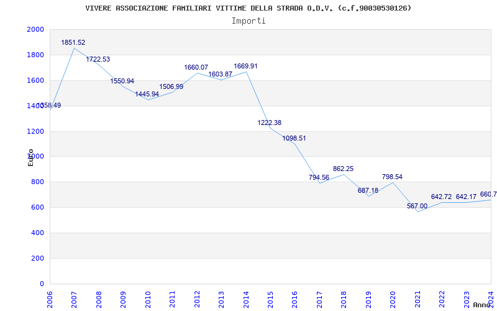497x311 pixels.
Task: Click y-axis value 1600
Action: tap(35, 81)
